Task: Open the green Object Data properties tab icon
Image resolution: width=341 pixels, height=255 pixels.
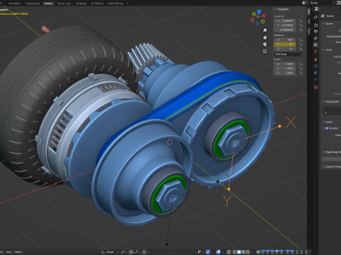Action: pos(315,79)
